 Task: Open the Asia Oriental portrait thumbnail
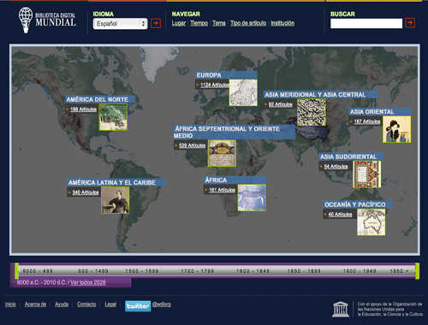396,129
